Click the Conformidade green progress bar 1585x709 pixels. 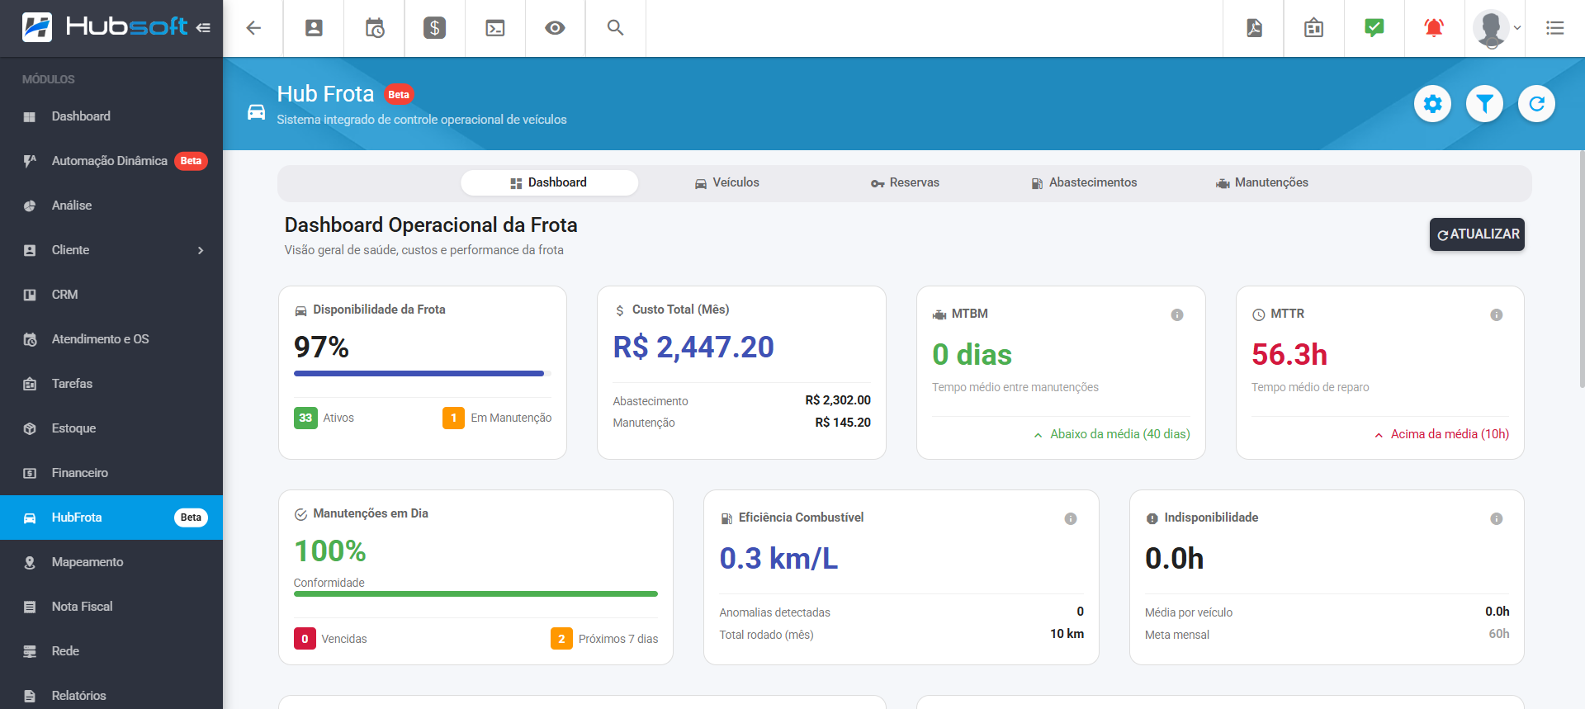tap(475, 593)
